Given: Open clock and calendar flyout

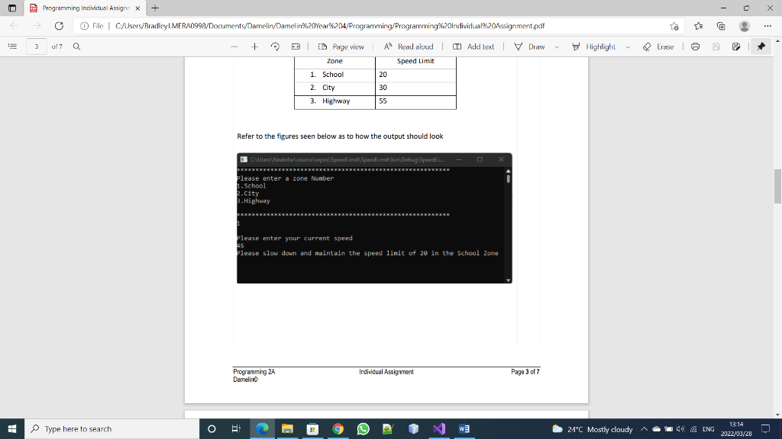Looking at the screenshot, I should (x=736, y=429).
